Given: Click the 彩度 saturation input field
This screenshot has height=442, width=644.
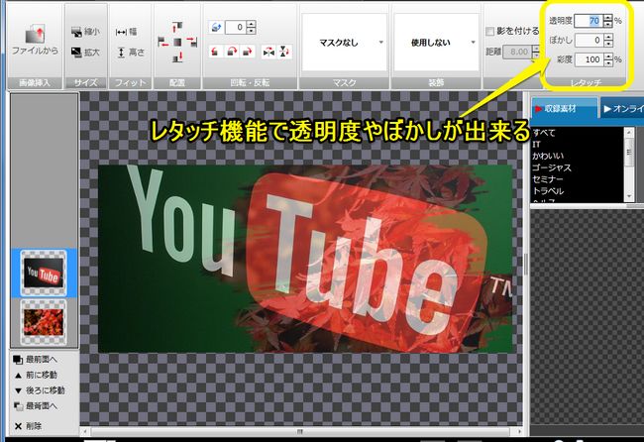Looking at the screenshot, I should click(589, 59).
